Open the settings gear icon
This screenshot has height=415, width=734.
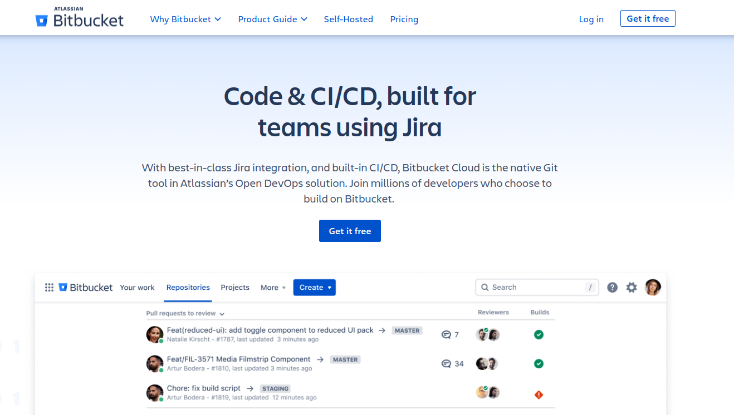631,288
